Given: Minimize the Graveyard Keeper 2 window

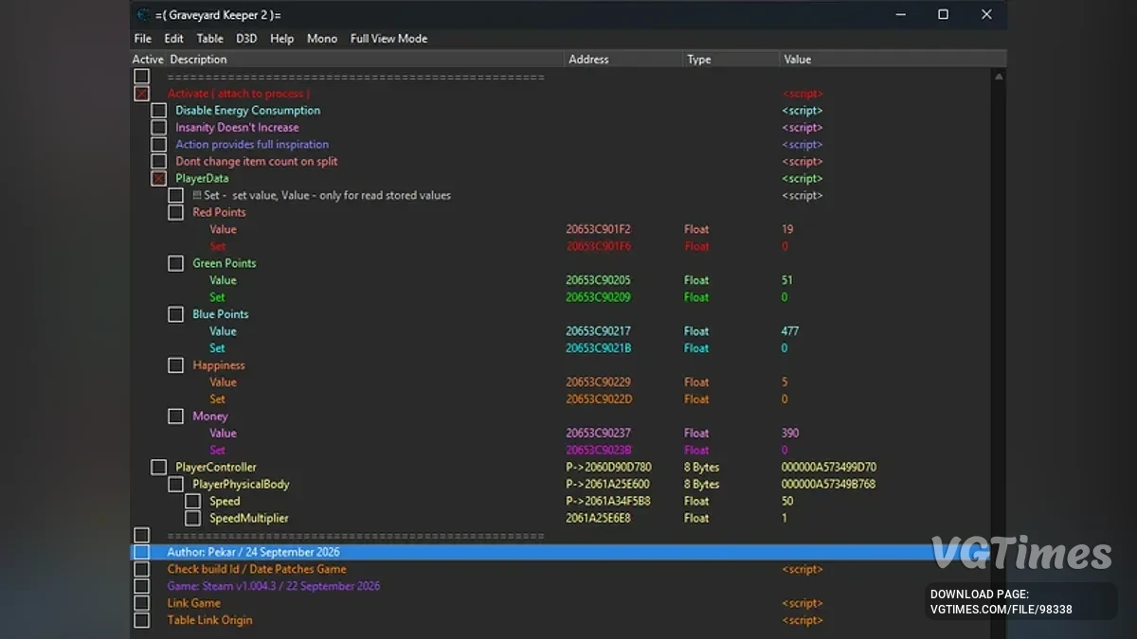Looking at the screenshot, I should click(899, 14).
